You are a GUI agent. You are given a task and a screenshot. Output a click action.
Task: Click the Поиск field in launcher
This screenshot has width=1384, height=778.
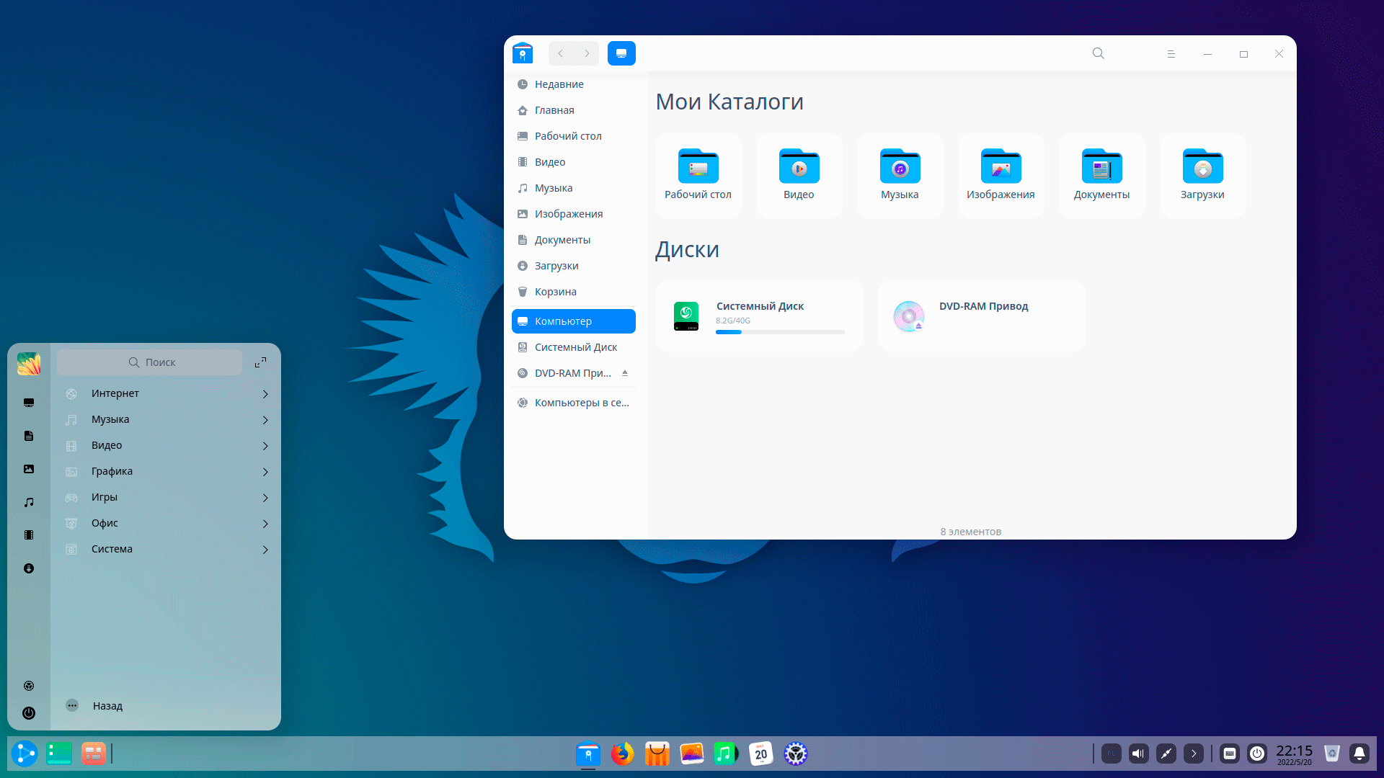coord(150,362)
